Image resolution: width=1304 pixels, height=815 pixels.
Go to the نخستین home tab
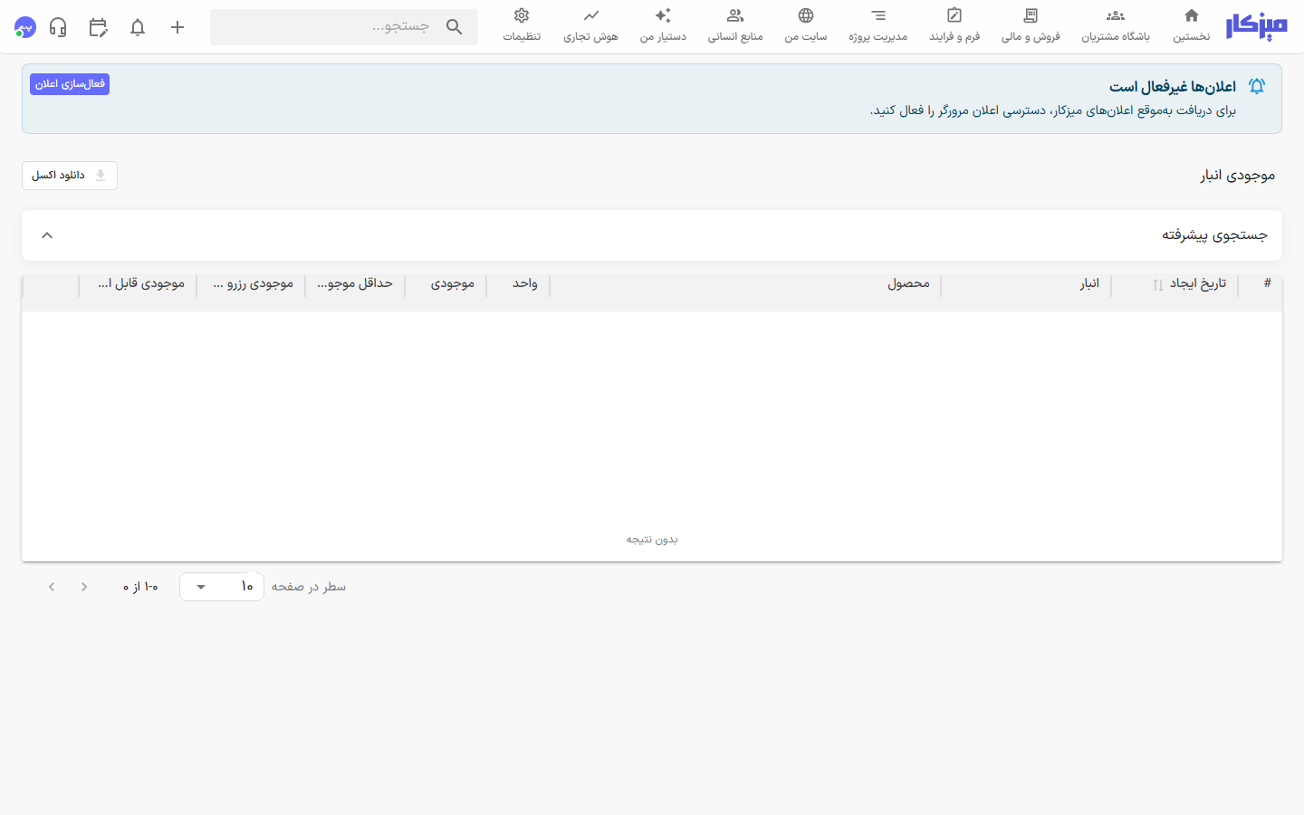1192,25
